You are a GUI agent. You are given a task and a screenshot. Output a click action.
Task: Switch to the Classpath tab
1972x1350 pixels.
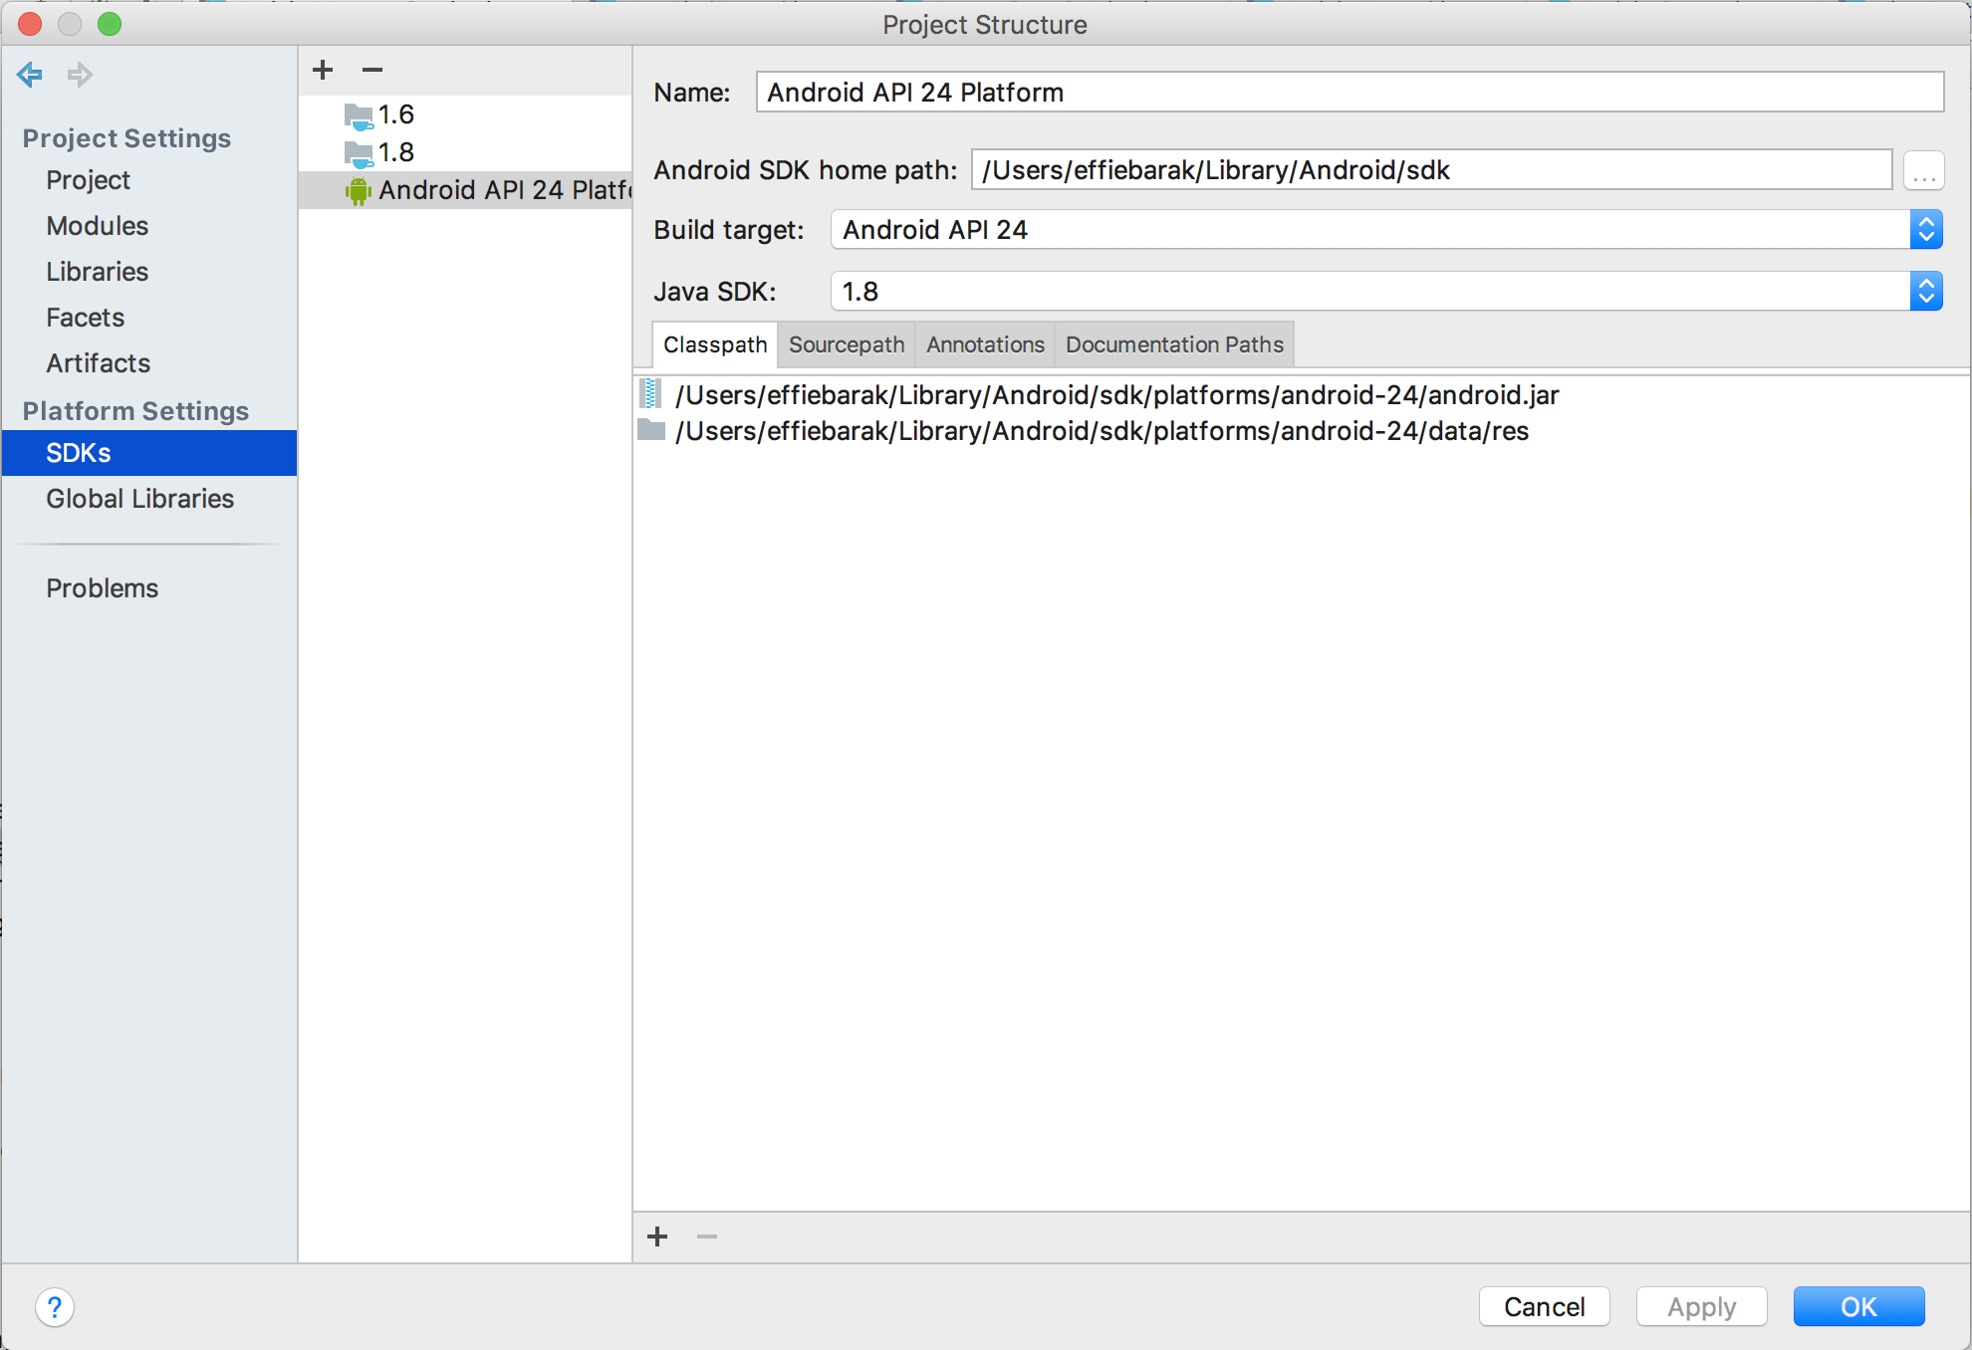pos(715,344)
